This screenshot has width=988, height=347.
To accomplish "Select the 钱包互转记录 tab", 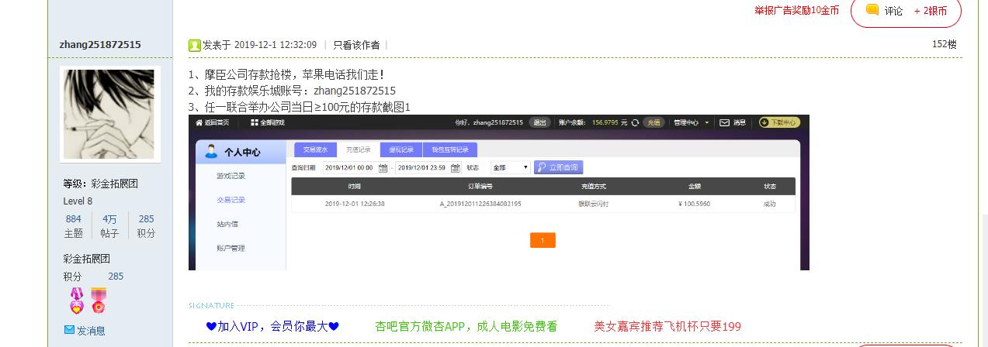I will coord(450,149).
